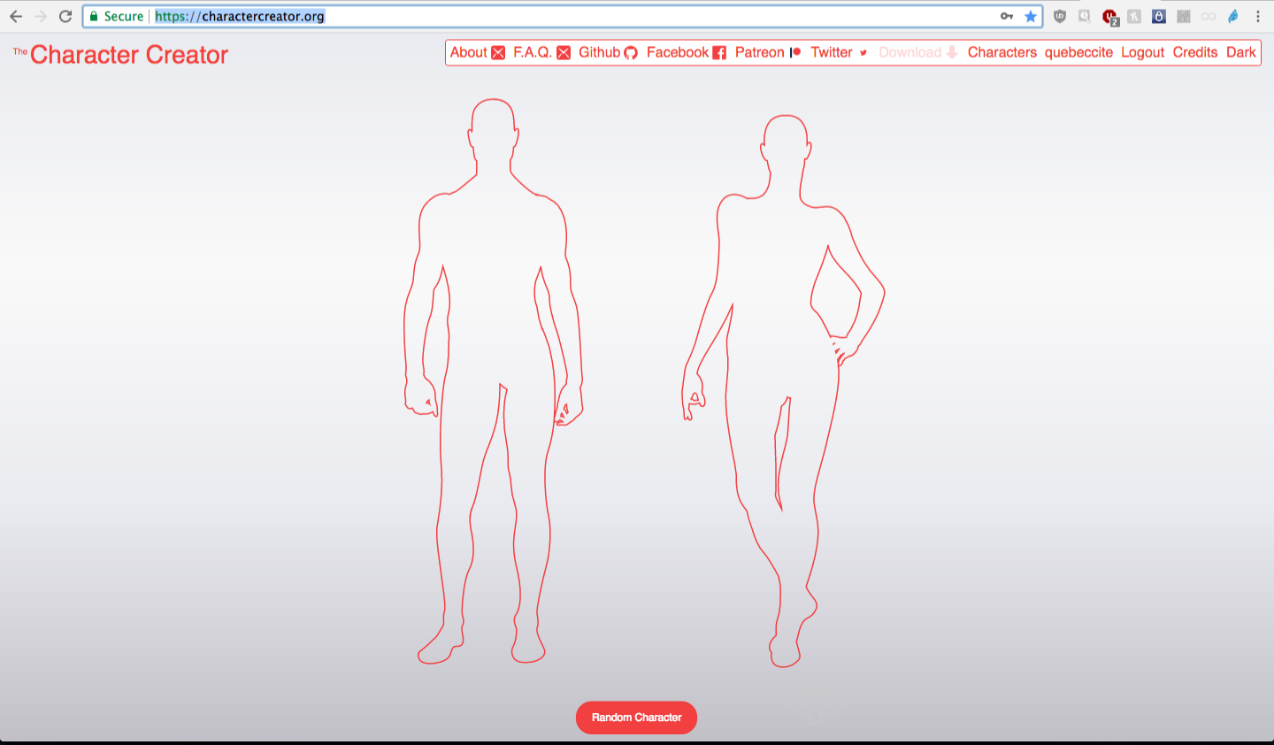Click the Random Character button
Viewport: 1274px width, 745px height.
click(x=636, y=718)
